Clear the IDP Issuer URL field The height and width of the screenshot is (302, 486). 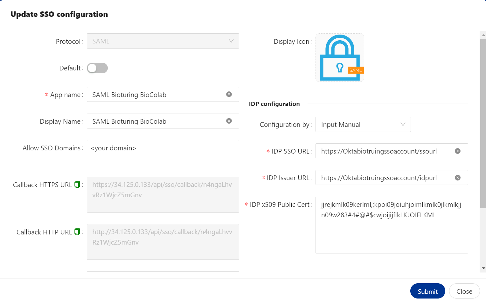coord(458,178)
